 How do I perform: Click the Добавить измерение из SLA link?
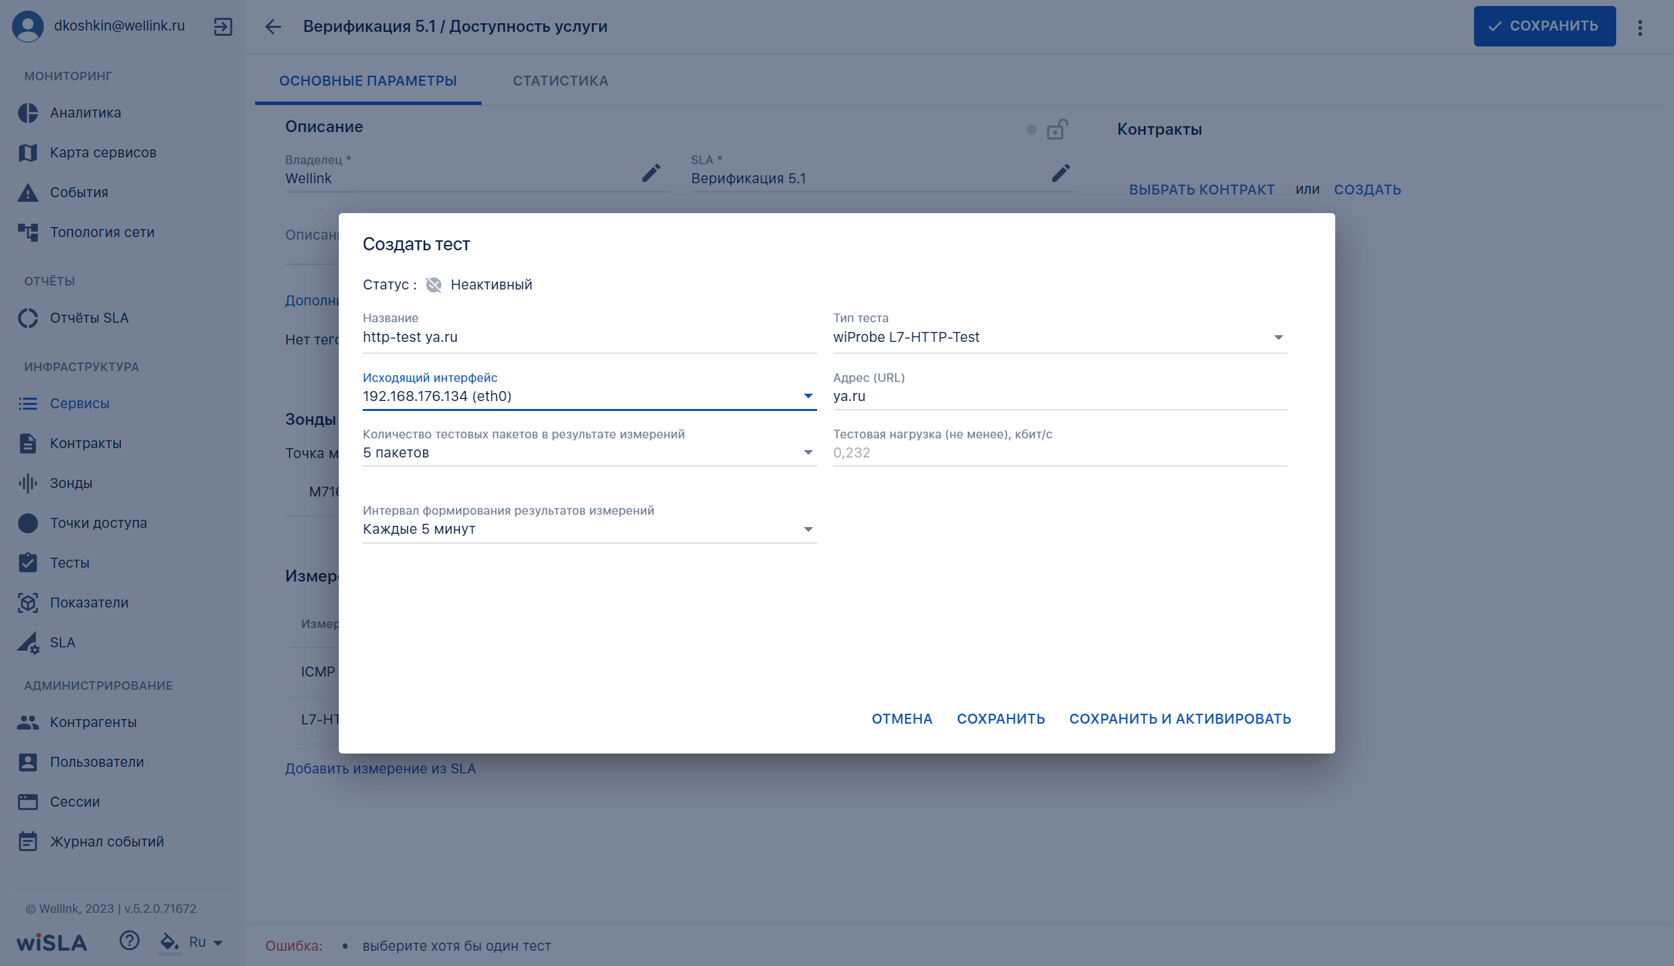click(x=381, y=769)
